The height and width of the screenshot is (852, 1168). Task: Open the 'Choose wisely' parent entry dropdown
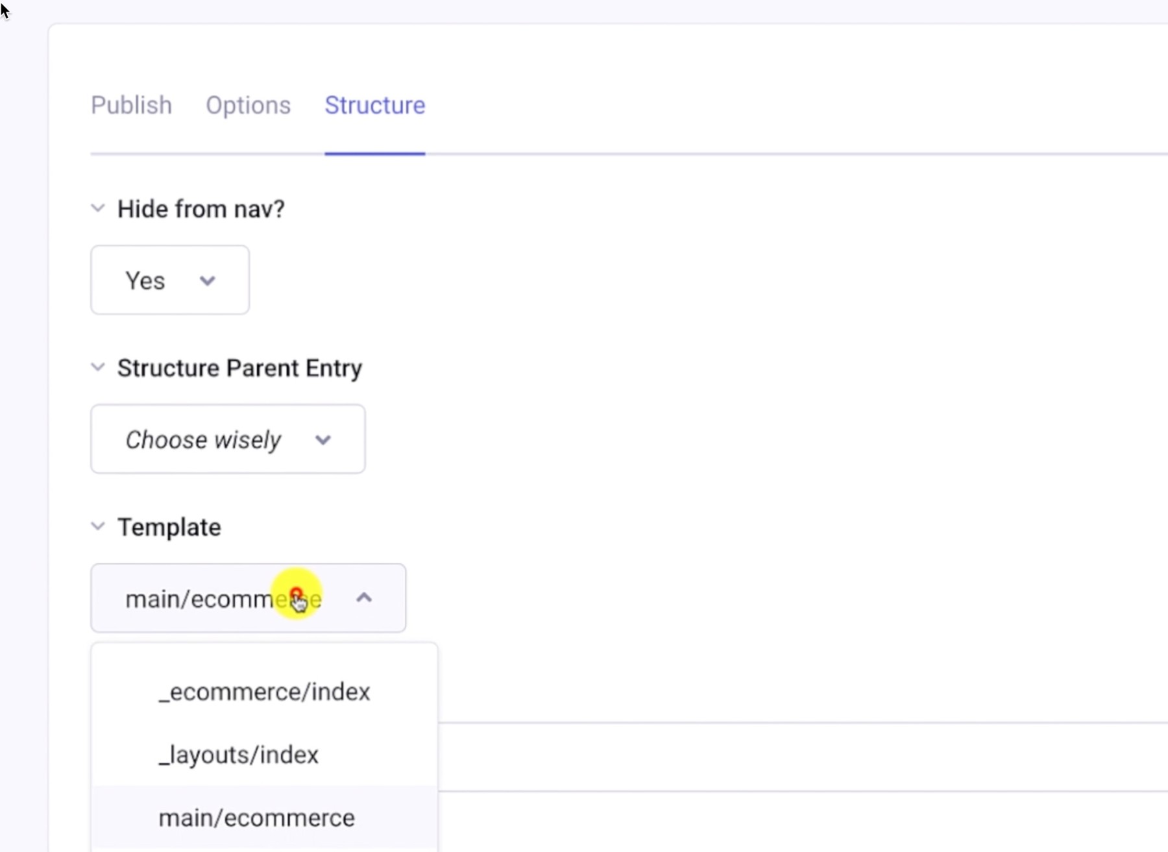(227, 439)
